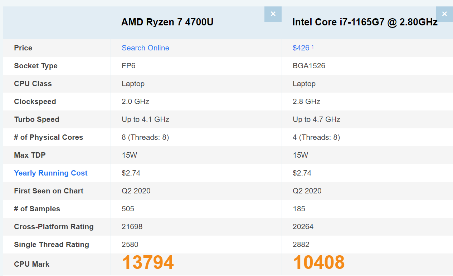Select the AMD Ryzen 7 4700U heading

pyautogui.click(x=167, y=22)
